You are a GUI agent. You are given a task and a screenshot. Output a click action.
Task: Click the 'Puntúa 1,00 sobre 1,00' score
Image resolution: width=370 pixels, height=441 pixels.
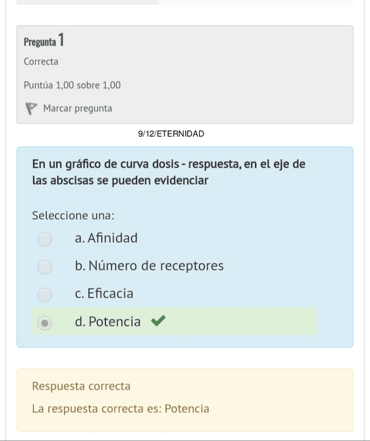[x=72, y=85]
